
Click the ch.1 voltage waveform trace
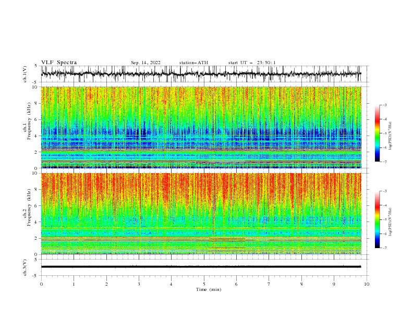pyautogui.click(x=201, y=73)
